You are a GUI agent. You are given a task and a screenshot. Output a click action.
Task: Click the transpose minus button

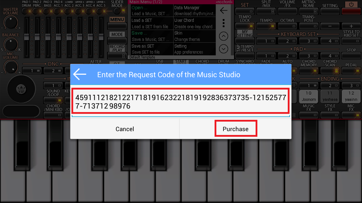[x=330, y=26]
